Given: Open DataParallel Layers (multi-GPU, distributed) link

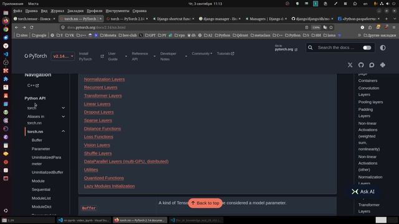Looking at the screenshot, I should tap(126, 161).
